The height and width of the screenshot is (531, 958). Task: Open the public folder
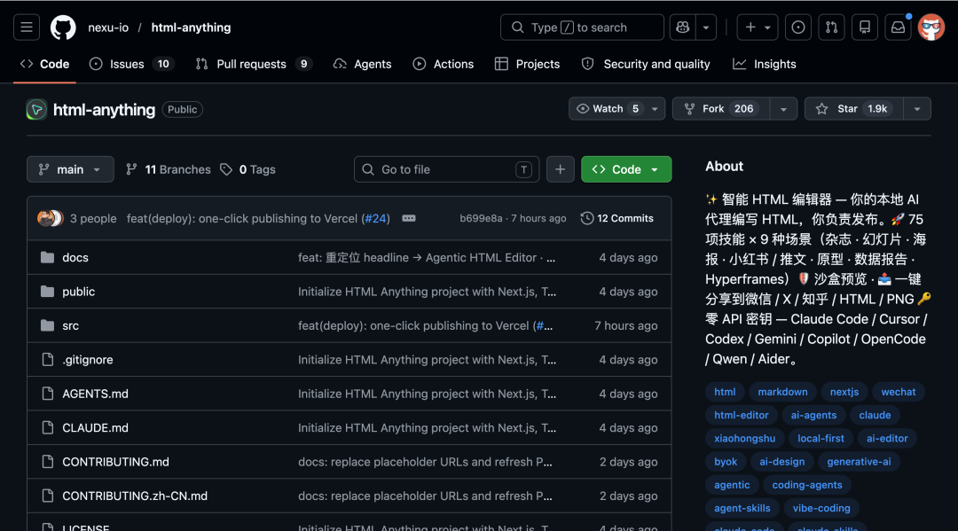pos(79,292)
